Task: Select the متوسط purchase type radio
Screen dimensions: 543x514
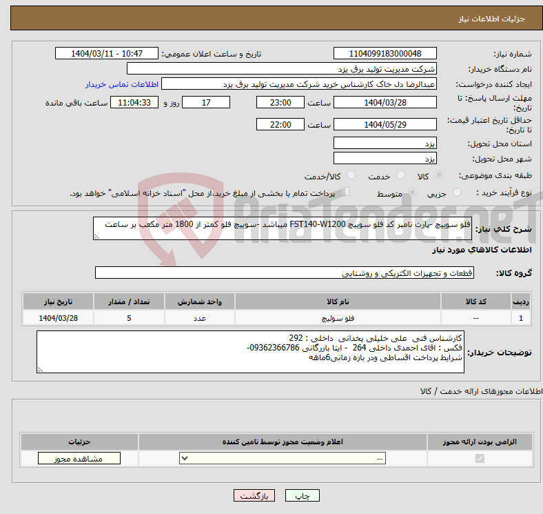Action: 413,192
